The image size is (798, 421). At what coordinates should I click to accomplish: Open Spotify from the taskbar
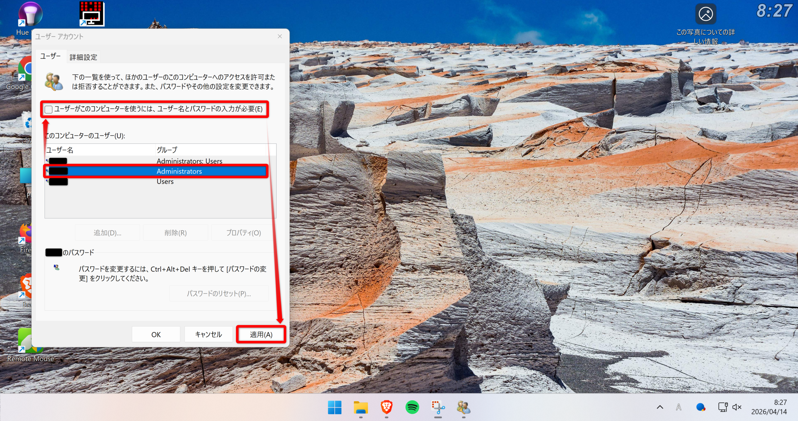point(412,407)
